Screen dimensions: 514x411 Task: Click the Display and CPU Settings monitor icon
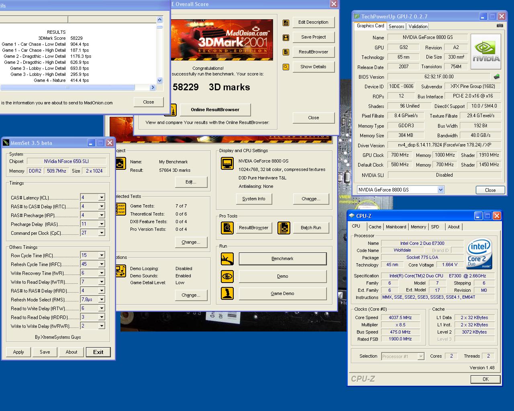227,163
